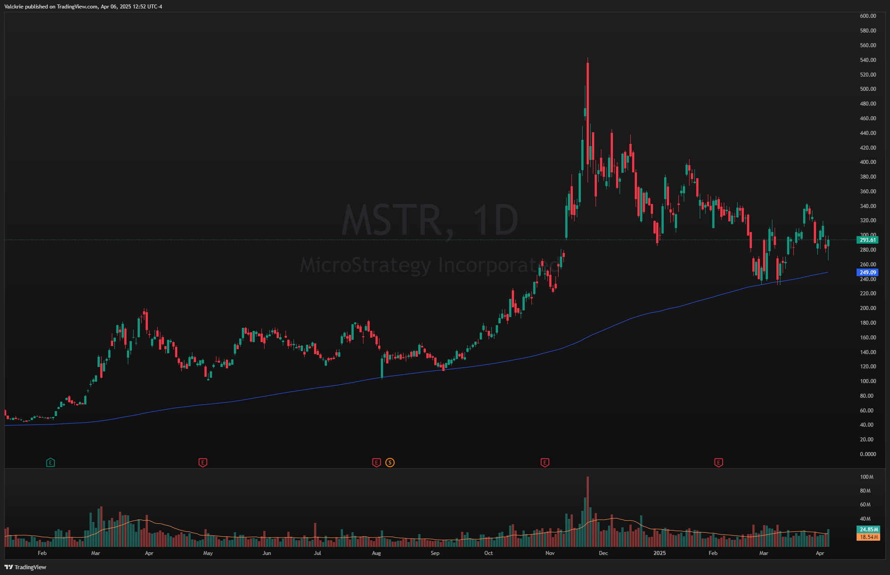Click the green earnings E marker
890x575 pixels.
click(50, 462)
